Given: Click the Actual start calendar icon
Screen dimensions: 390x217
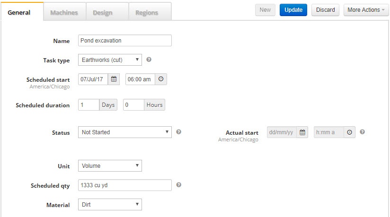Looking at the screenshot, I should click(x=302, y=132).
